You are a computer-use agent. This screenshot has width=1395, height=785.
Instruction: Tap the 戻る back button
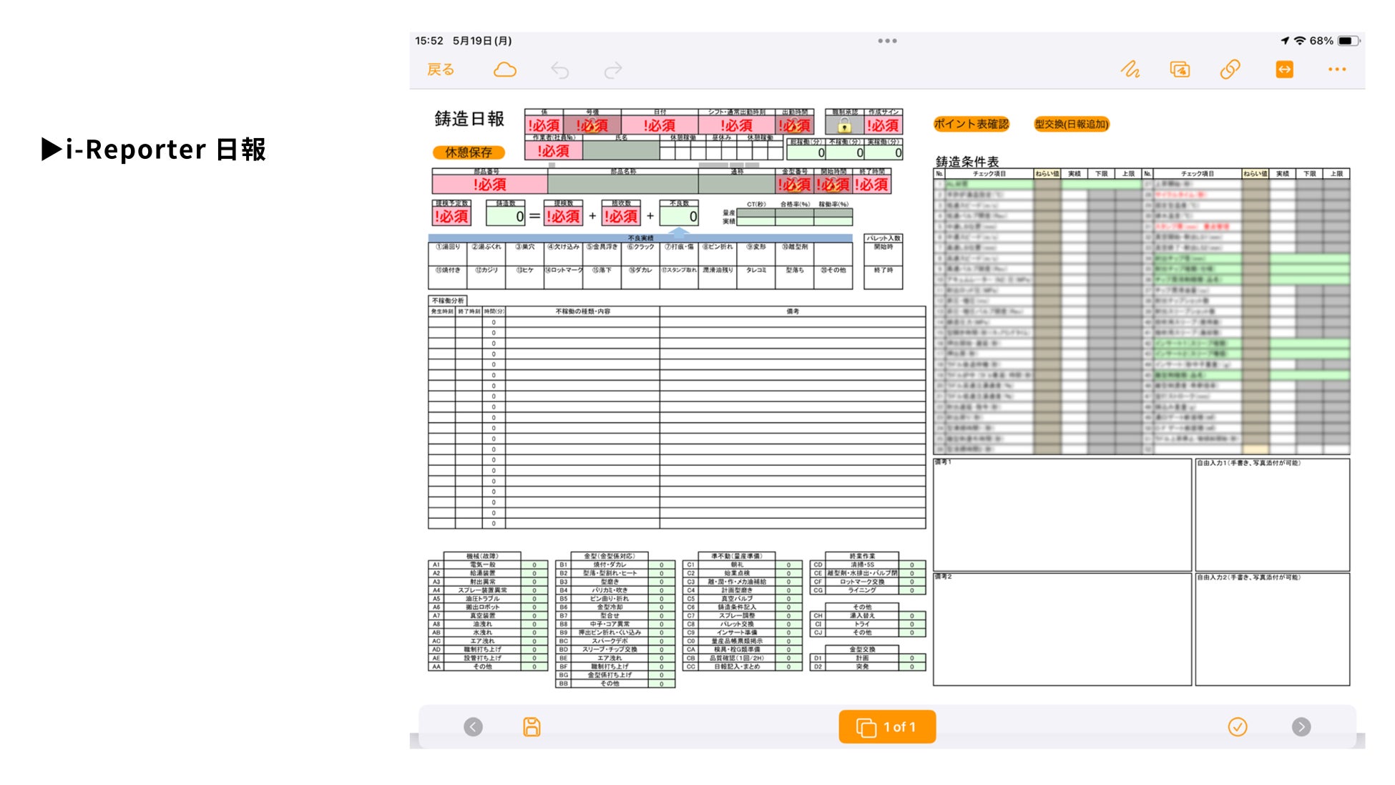point(441,69)
